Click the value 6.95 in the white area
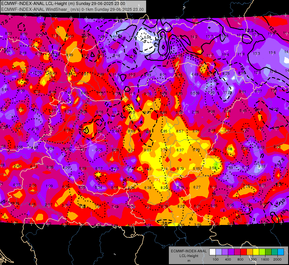Screen dimensions: 289x265 147,37
